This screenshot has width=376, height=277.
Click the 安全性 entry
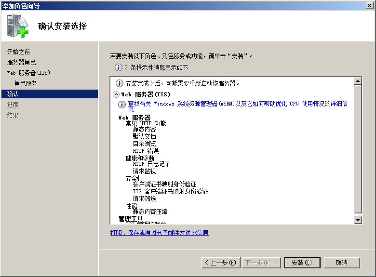[x=134, y=178]
